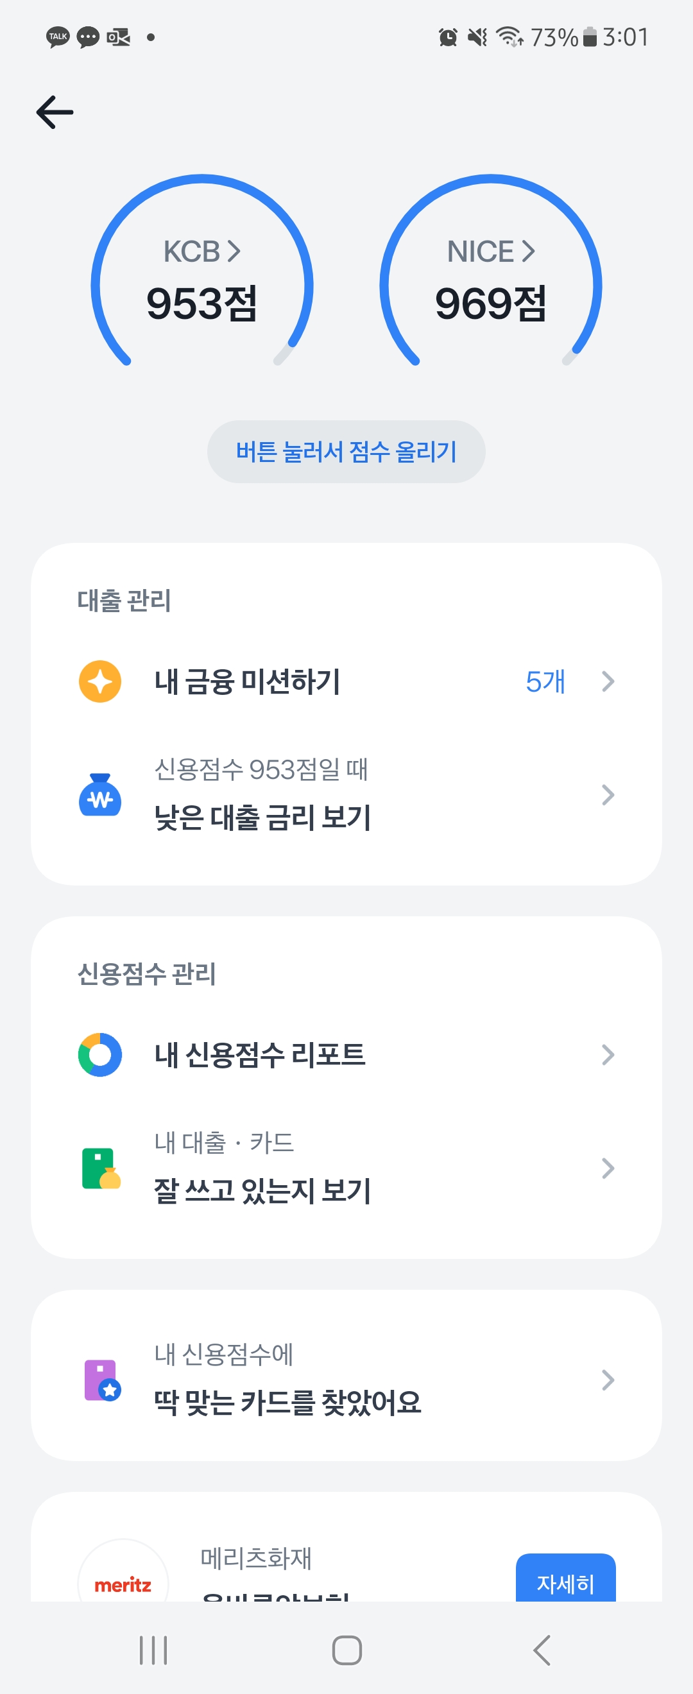The image size is (693, 1694).
Task: Tap the orange star mission icon
Action: [x=100, y=681]
